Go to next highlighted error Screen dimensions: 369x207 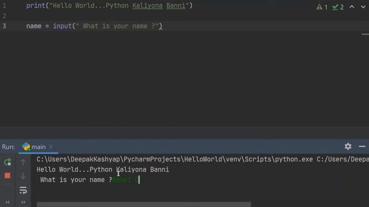coord(363,7)
